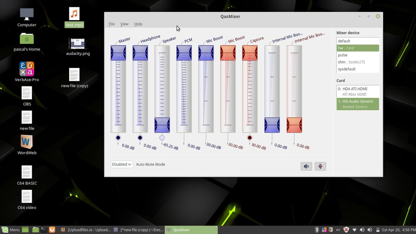
Task: Click the blue playback Mic Boost slider handle
Action: pyautogui.click(x=206, y=53)
